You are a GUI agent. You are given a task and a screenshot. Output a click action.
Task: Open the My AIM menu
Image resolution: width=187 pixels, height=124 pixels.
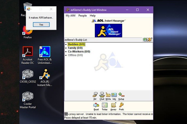tap(71, 15)
